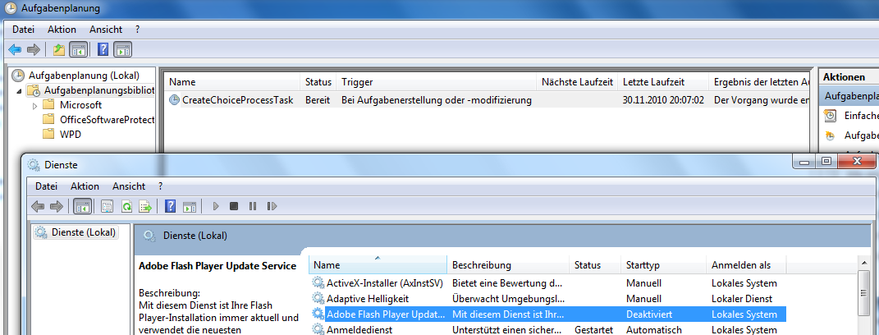Select Adaptive Helligkeit service row
This screenshot has width=879, height=335.
[x=548, y=299]
